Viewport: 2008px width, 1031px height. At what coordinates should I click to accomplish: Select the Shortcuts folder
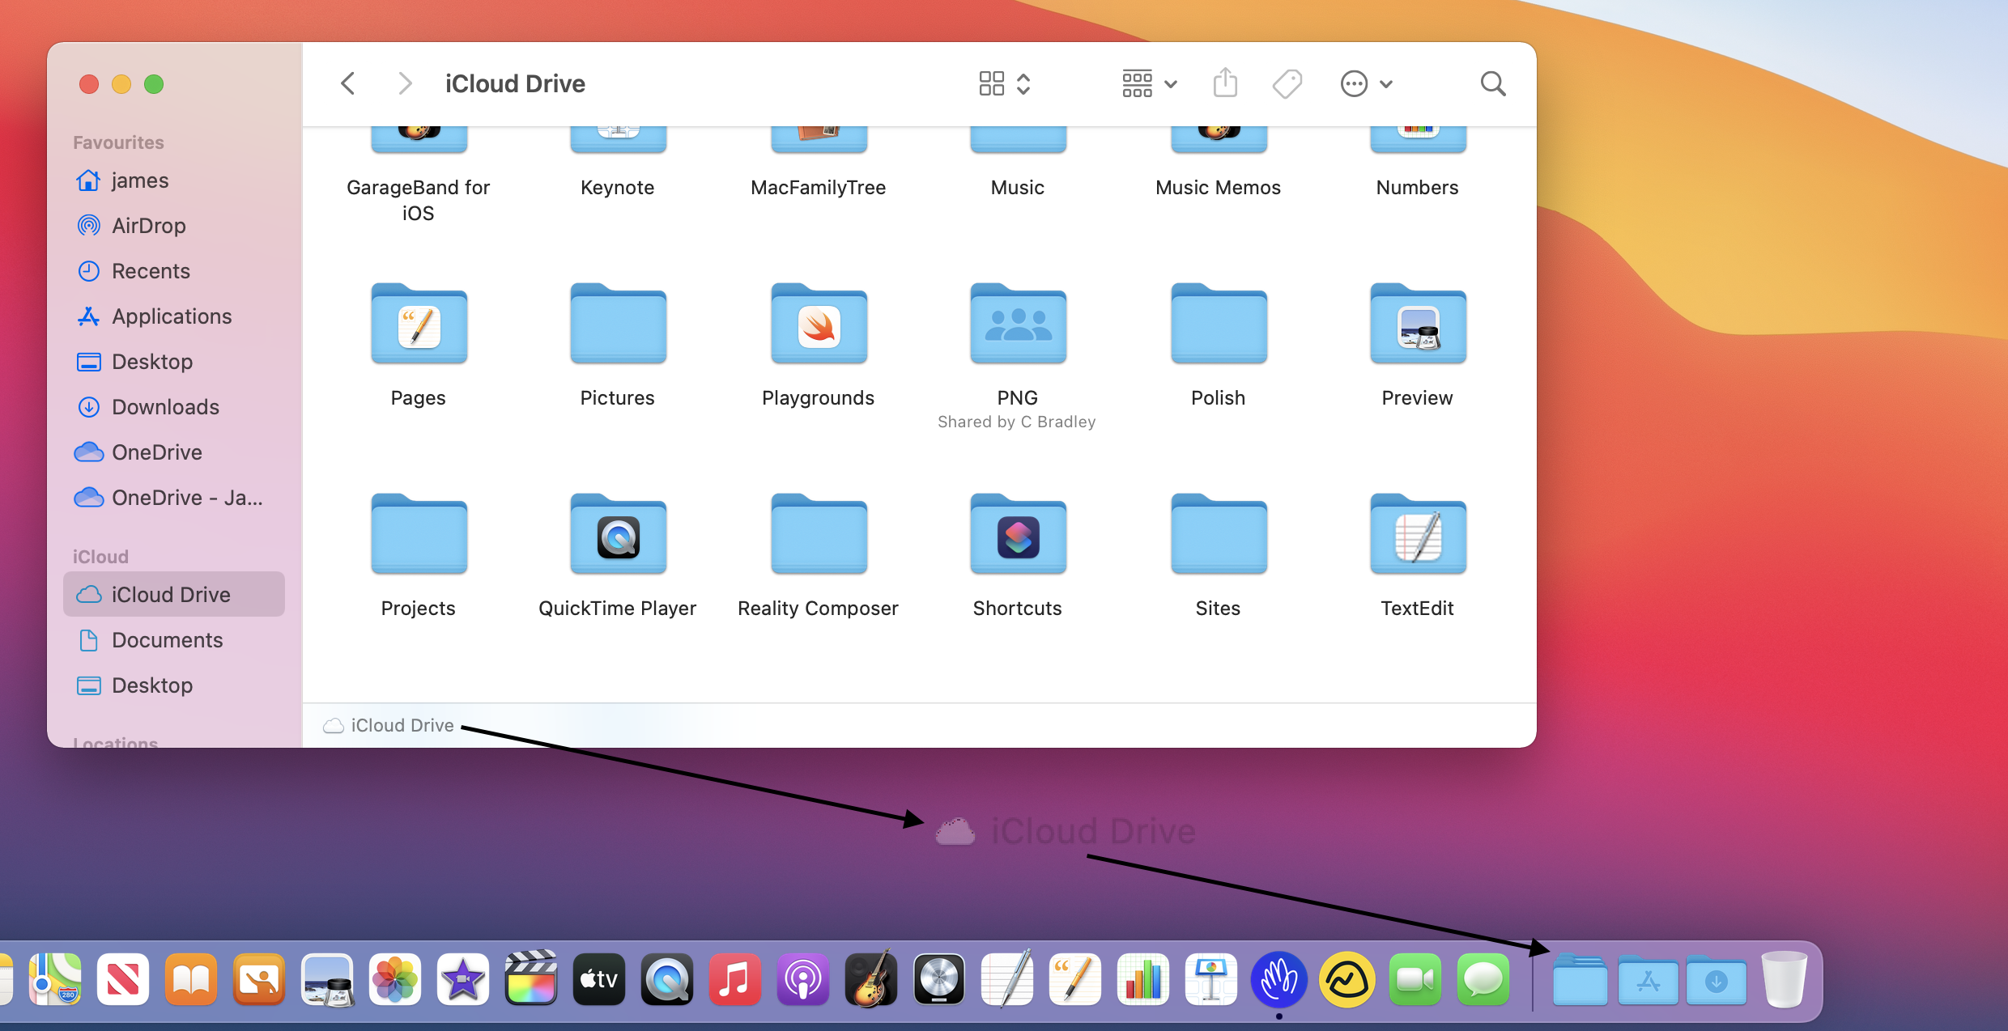tap(1018, 537)
